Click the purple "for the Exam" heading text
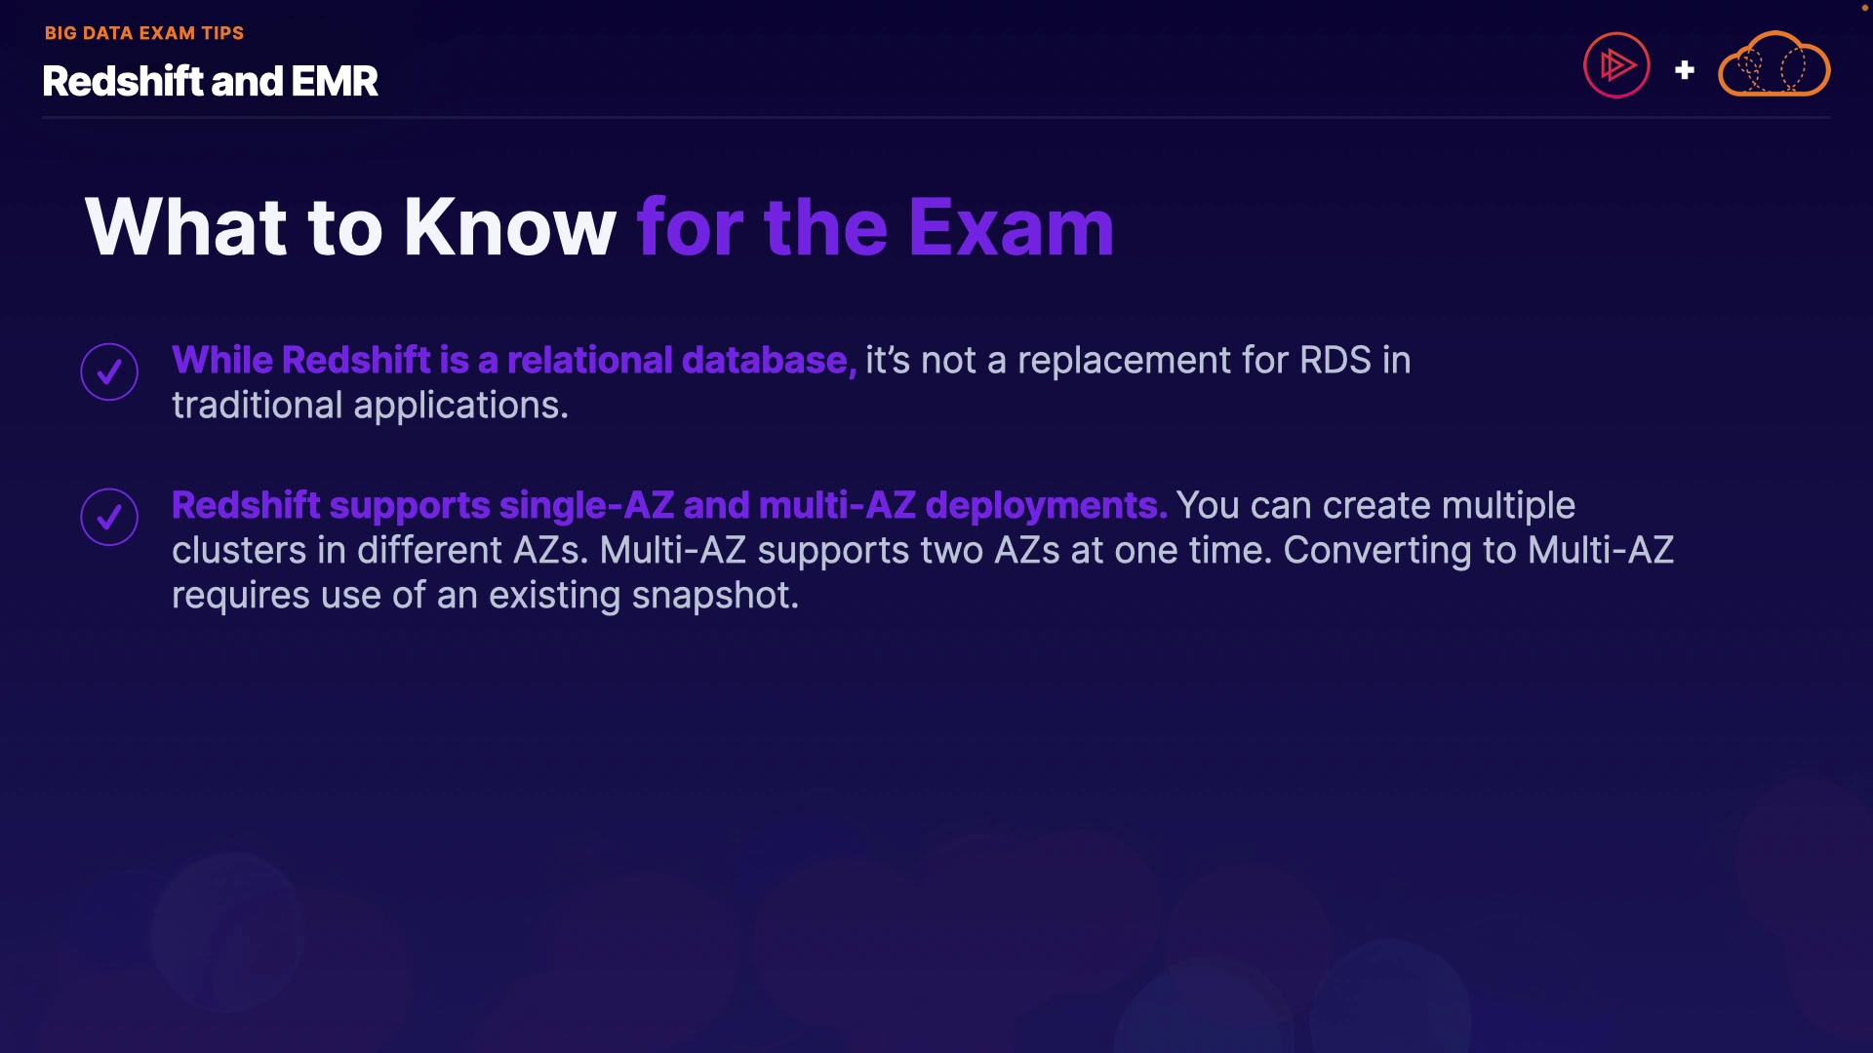This screenshot has height=1053, width=1873. pos(875,226)
